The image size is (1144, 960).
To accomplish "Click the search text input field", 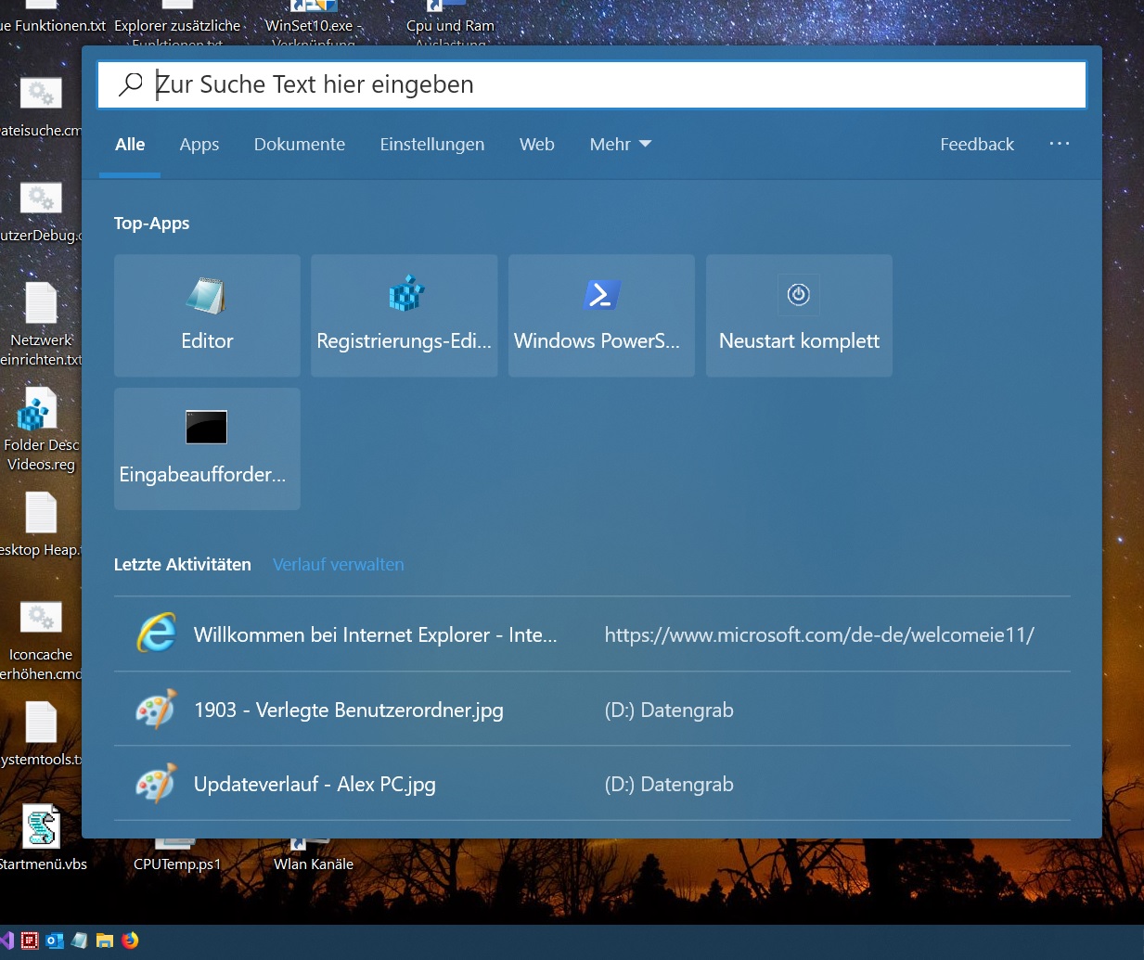I will tap(592, 84).
